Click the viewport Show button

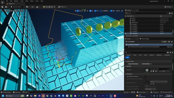21,11
